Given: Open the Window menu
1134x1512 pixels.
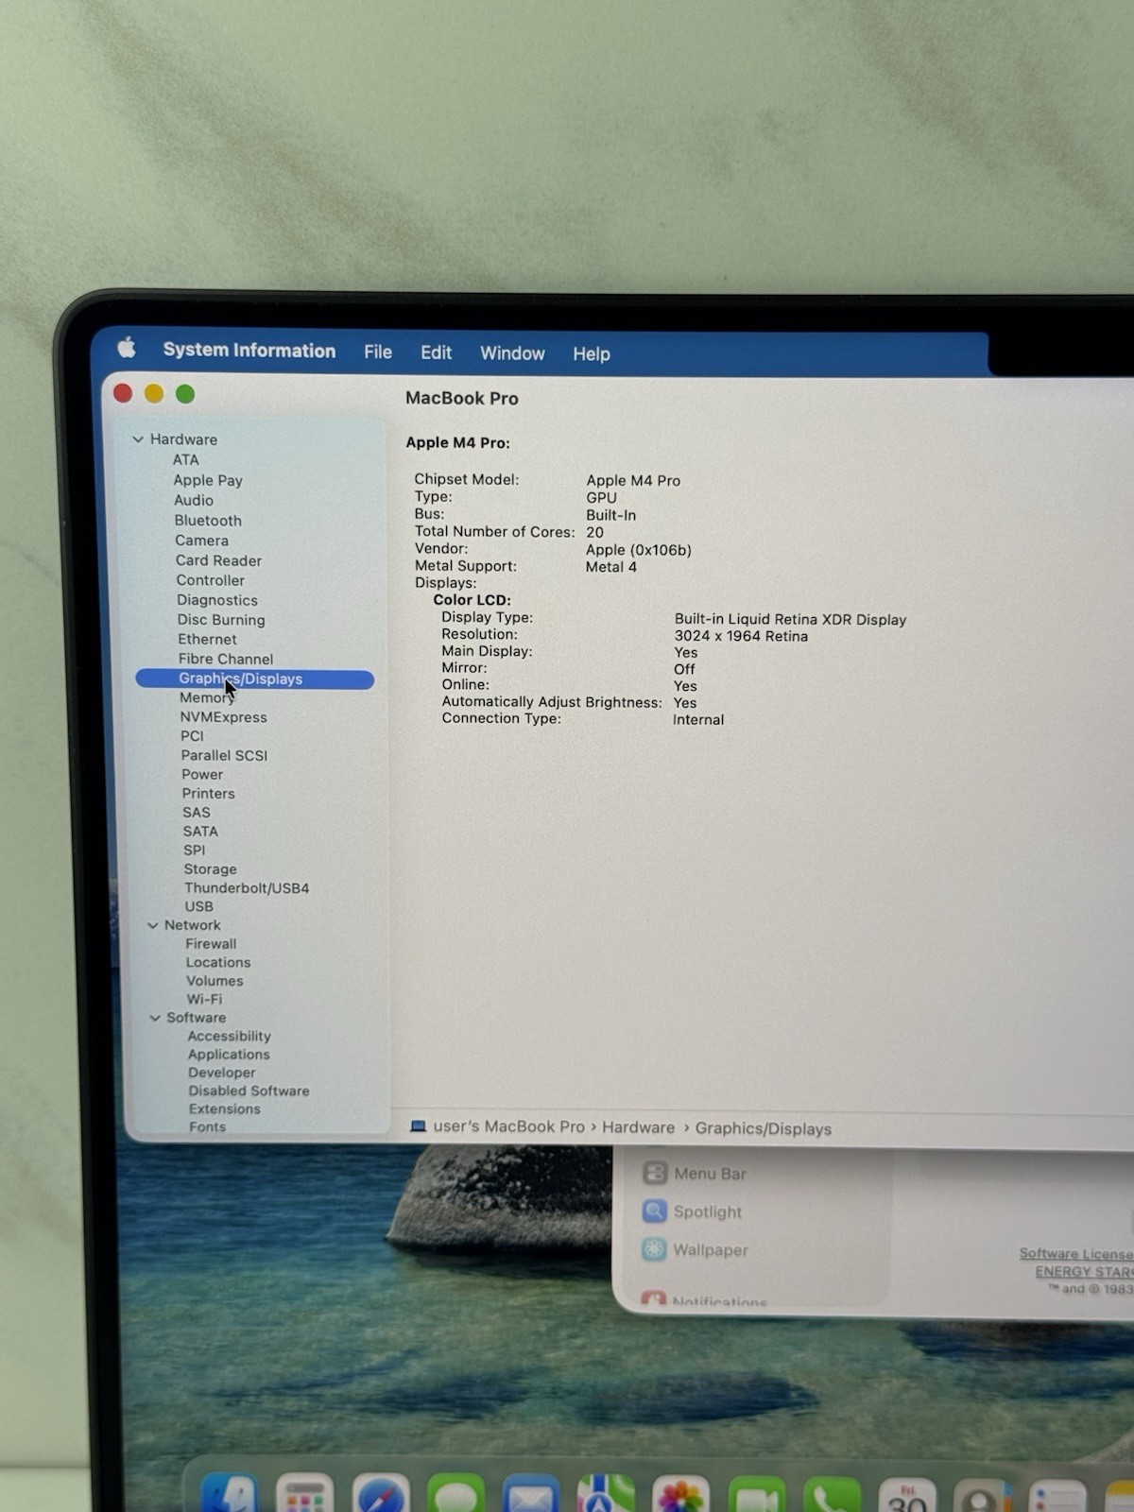Looking at the screenshot, I should coord(512,353).
